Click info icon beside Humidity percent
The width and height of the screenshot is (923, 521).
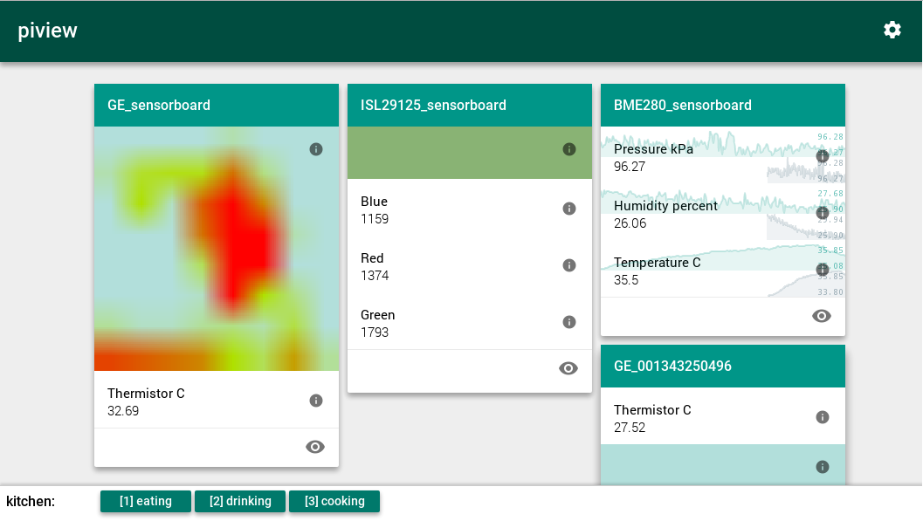[x=822, y=213]
